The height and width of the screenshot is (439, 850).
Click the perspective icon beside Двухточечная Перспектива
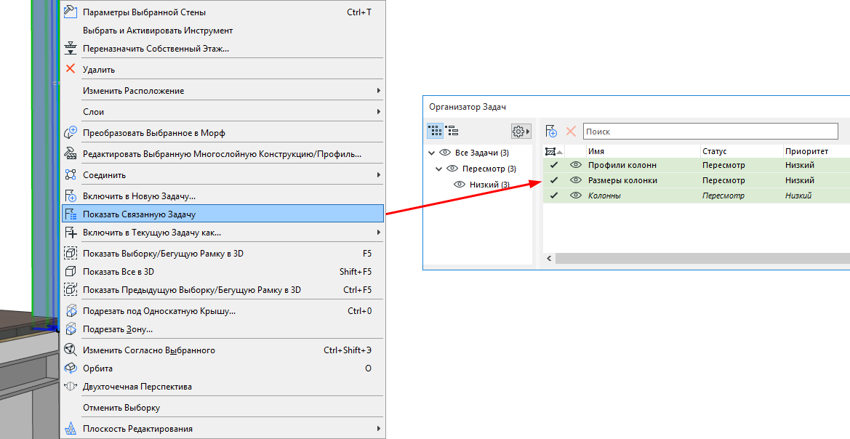pyautogui.click(x=71, y=387)
